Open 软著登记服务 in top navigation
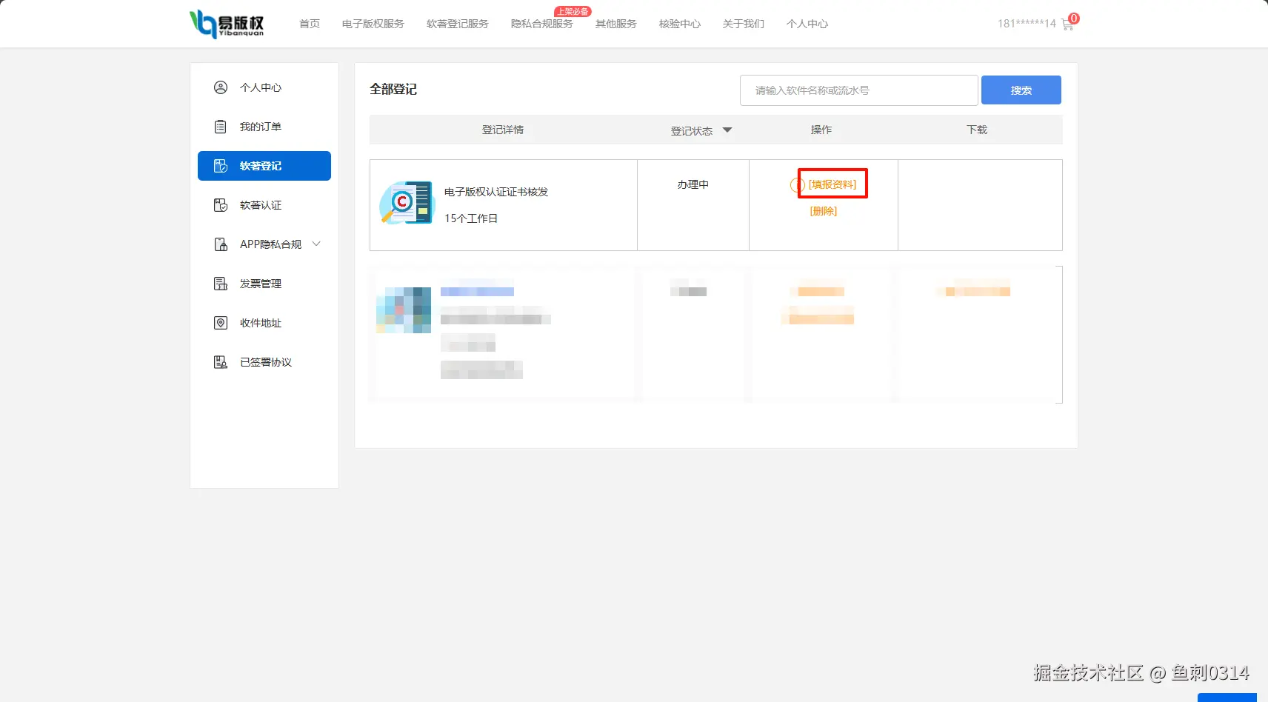Image resolution: width=1268 pixels, height=702 pixels. [458, 24]
